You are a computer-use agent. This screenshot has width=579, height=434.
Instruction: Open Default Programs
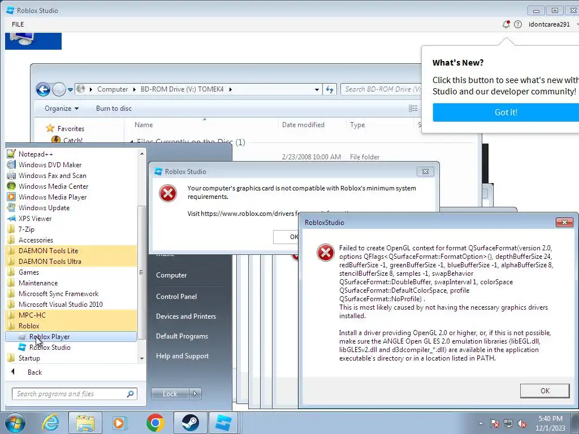(x=182, y=336)
